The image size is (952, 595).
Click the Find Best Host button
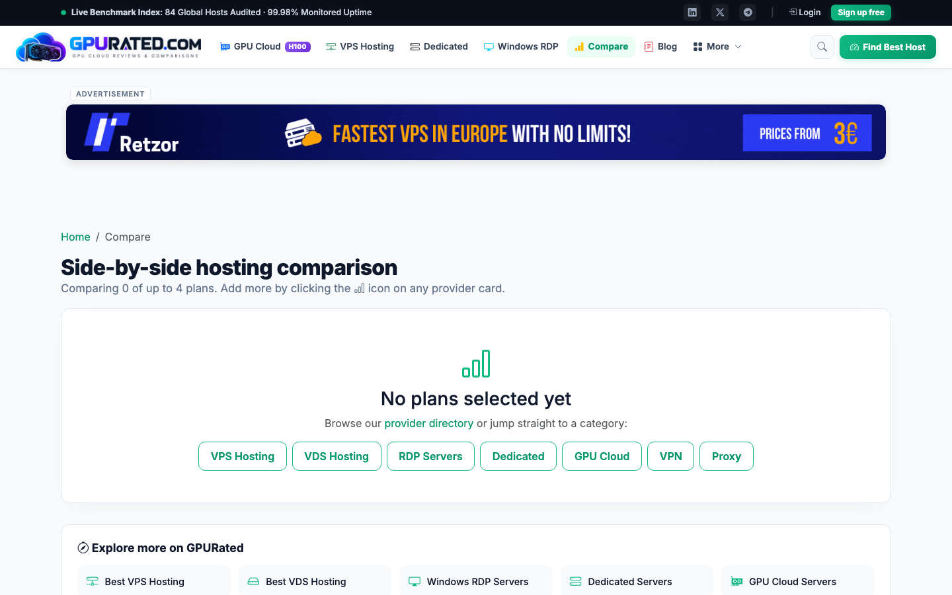pos(888,47)
